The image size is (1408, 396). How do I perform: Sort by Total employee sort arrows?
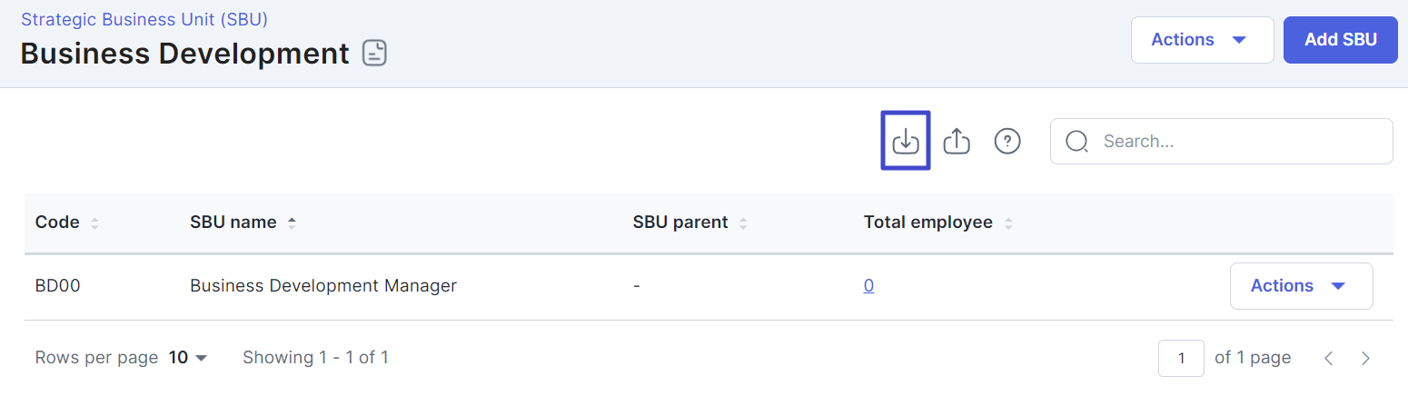(x=1007, y=223)
